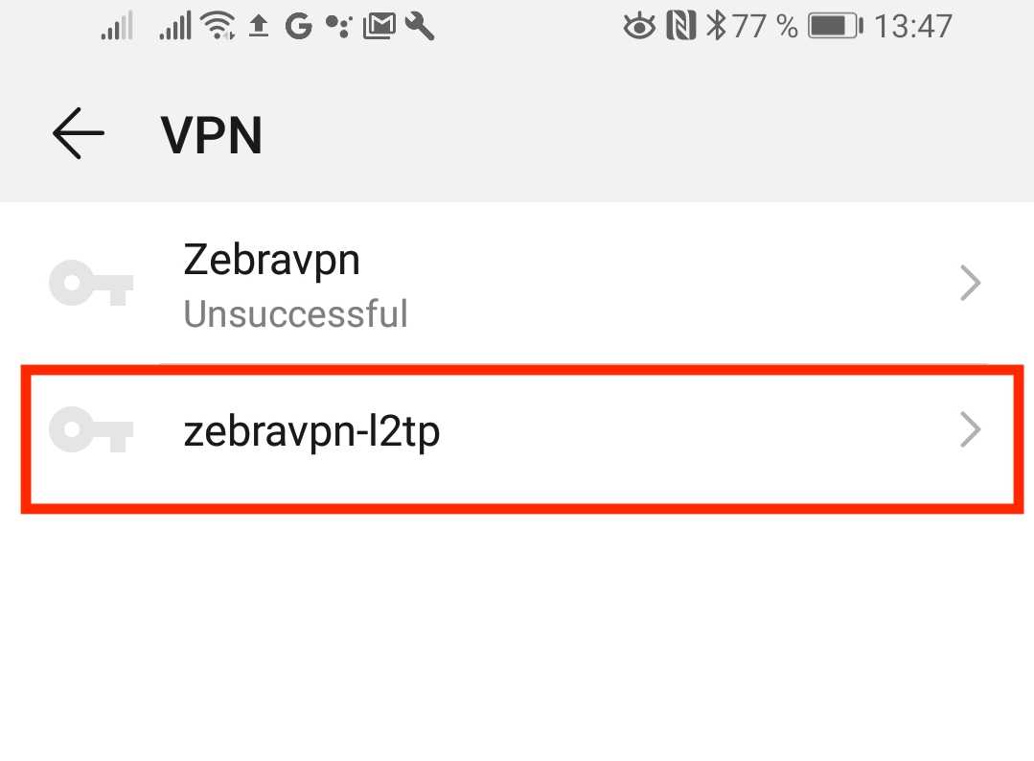Tap the upload arrow status icon
The image size is (1034, 761).
coord(259,27)
